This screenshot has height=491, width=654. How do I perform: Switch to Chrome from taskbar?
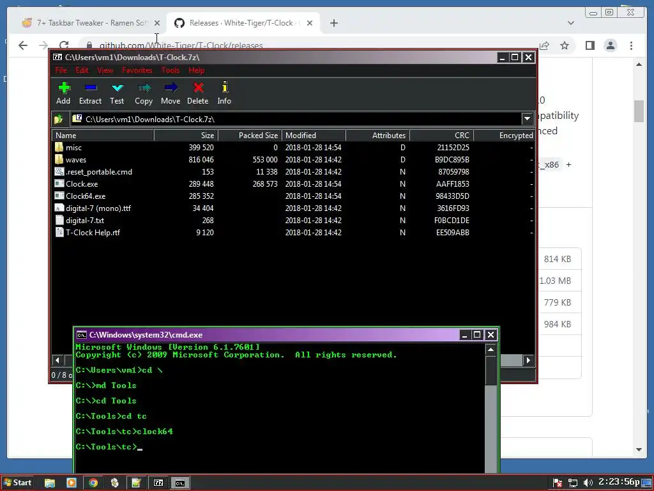pos(93,483)
